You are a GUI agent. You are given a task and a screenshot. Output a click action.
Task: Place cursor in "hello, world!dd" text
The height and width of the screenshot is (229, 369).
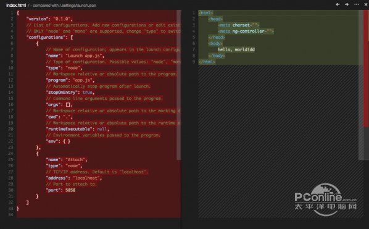pos(236,49)
